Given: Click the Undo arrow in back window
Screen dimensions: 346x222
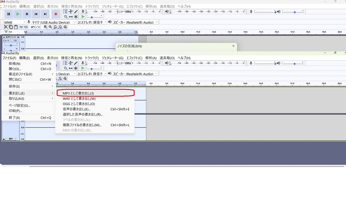Looking at the screenshot, I should point(33,27).
